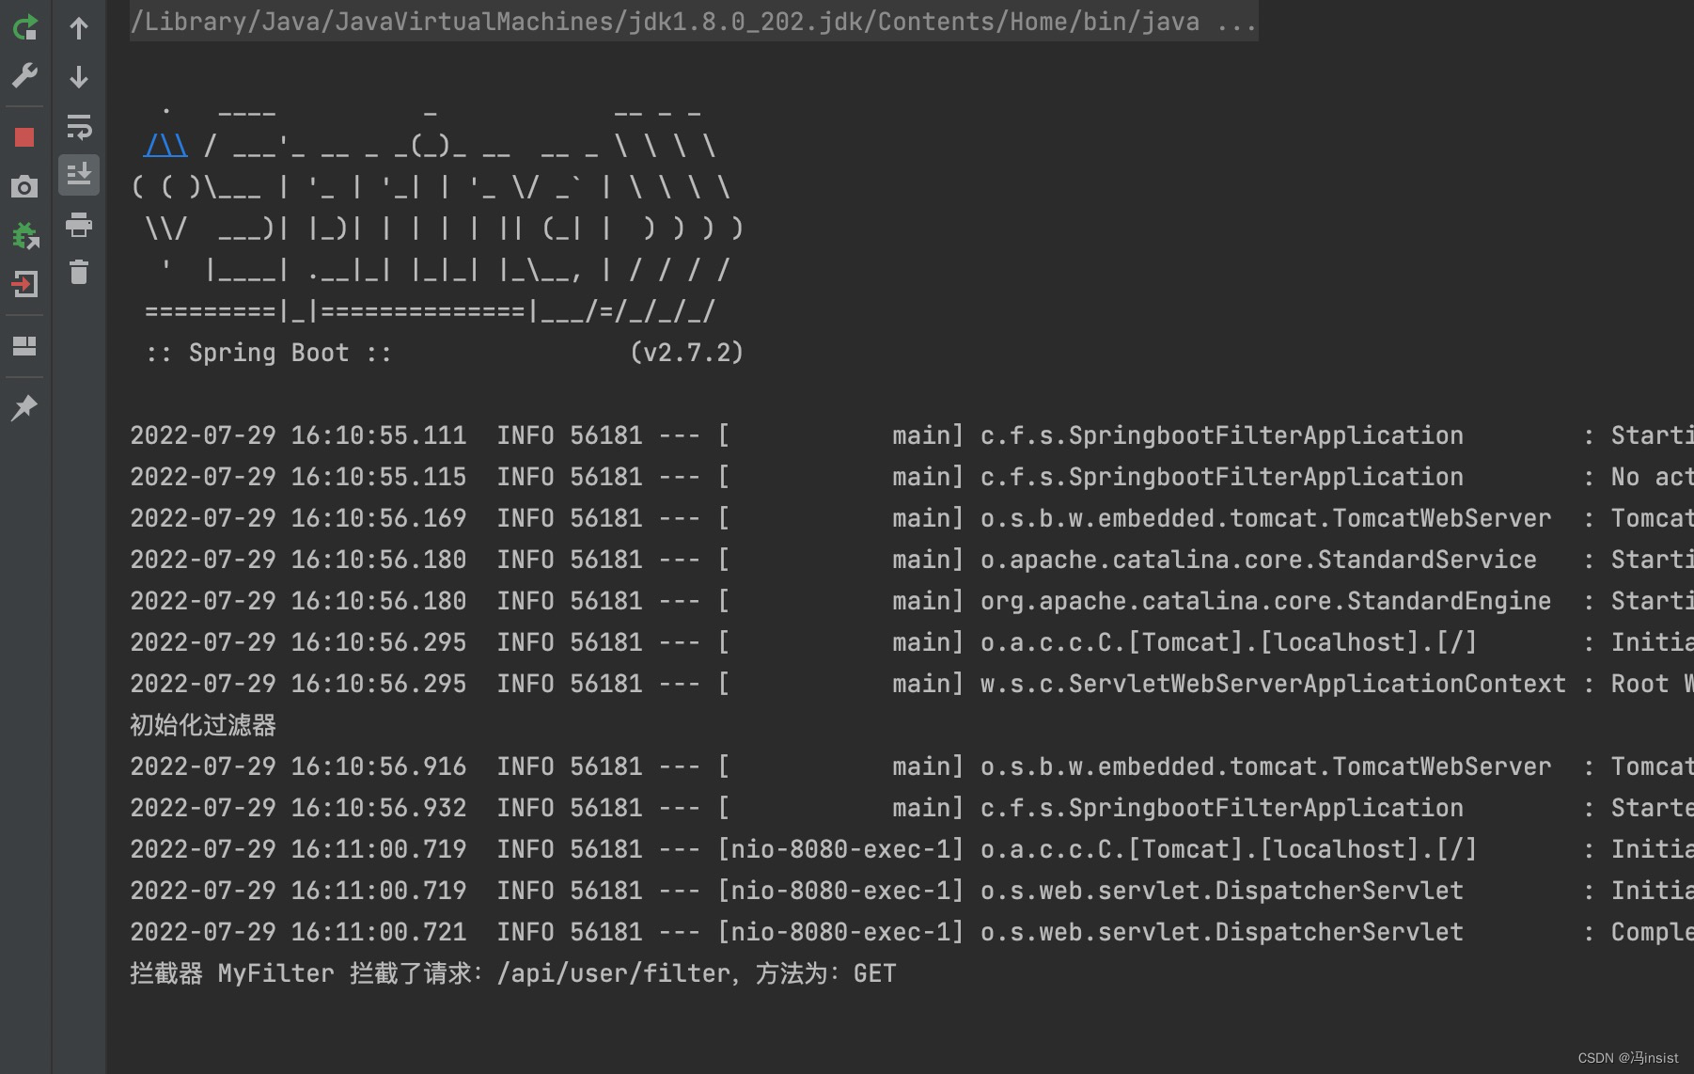Expand the folded java command ellipsis
Screen dimensions: 1694x1074
point(1236,22)
